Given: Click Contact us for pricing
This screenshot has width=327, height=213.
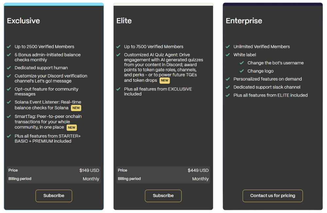Looking at the screenshot, I should 272,196.
